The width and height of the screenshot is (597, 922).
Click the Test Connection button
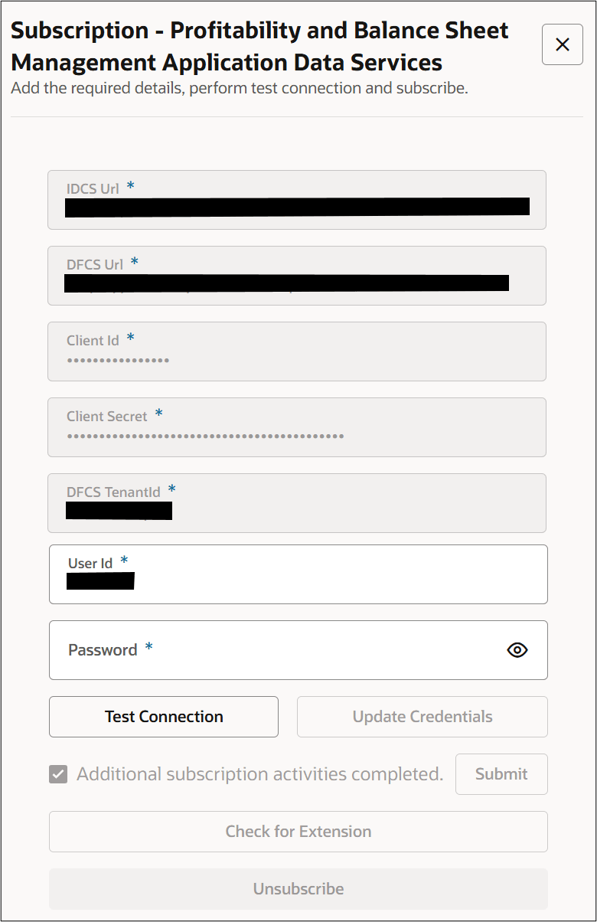pos(163,716)
